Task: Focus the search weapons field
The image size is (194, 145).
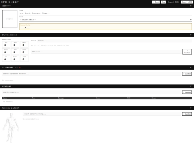Action: click(x=92, y=92)
